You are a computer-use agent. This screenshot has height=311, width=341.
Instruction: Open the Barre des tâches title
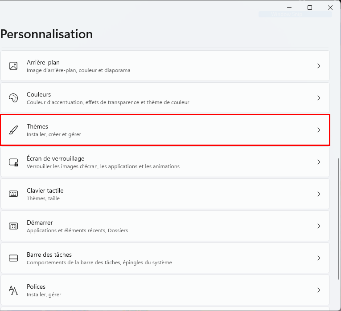pos(49,254)
